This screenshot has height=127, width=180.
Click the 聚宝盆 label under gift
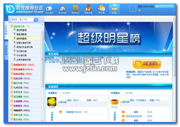[x=114, y=107]
